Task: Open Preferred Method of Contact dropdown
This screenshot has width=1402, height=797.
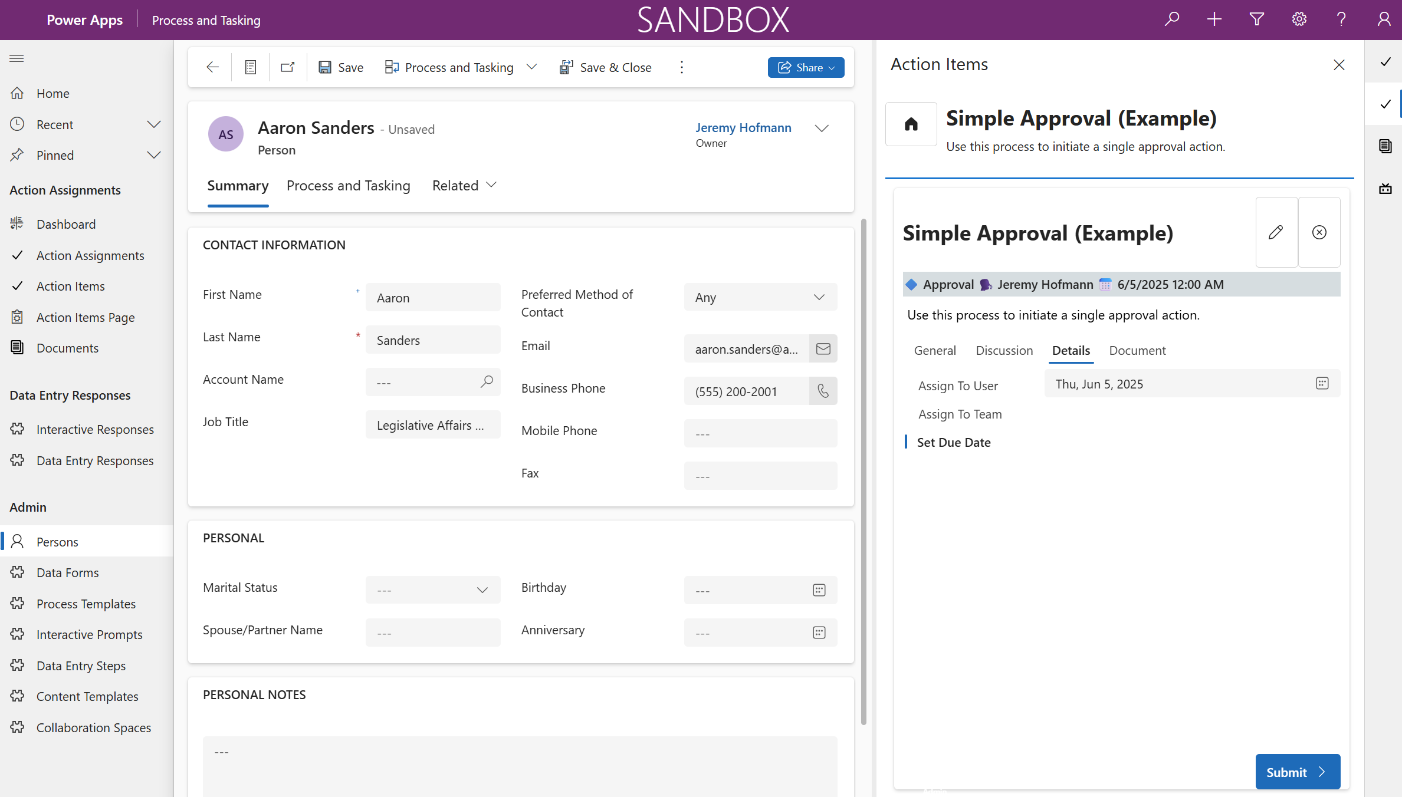Action: pos(760,297)
